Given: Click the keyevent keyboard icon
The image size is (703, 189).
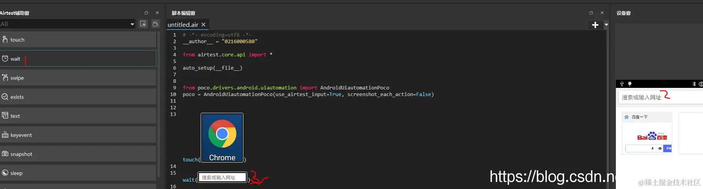Looking at the screenshot, I should coord(5,135).
